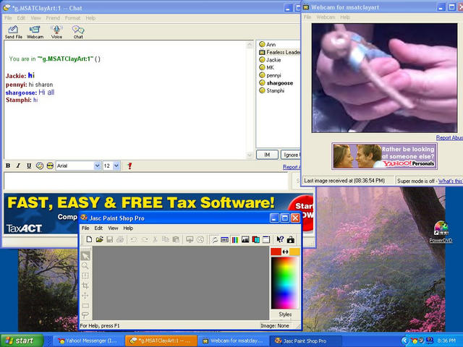Select MK in the chat user list
Screen dimensions: 463x347
coord(267,67)
